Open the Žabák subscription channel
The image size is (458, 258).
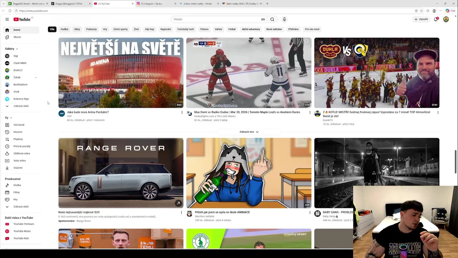pos(21,77)
